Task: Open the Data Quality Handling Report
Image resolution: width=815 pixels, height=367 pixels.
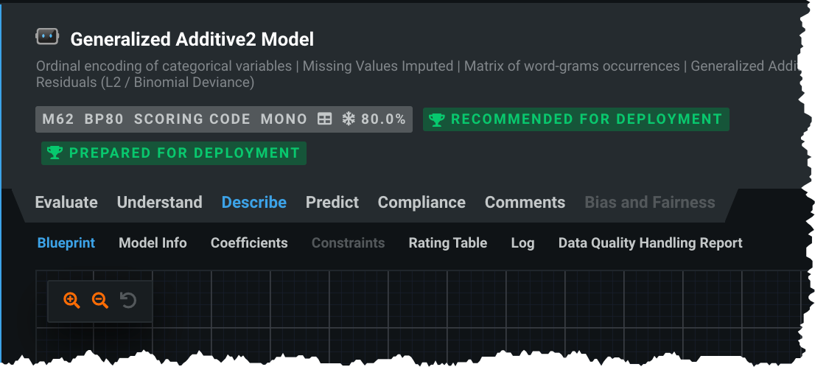Action: click(x=650, y=243)
